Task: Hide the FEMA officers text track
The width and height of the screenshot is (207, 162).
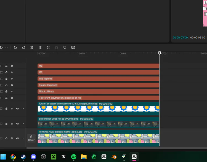Action: pos(12,91)
